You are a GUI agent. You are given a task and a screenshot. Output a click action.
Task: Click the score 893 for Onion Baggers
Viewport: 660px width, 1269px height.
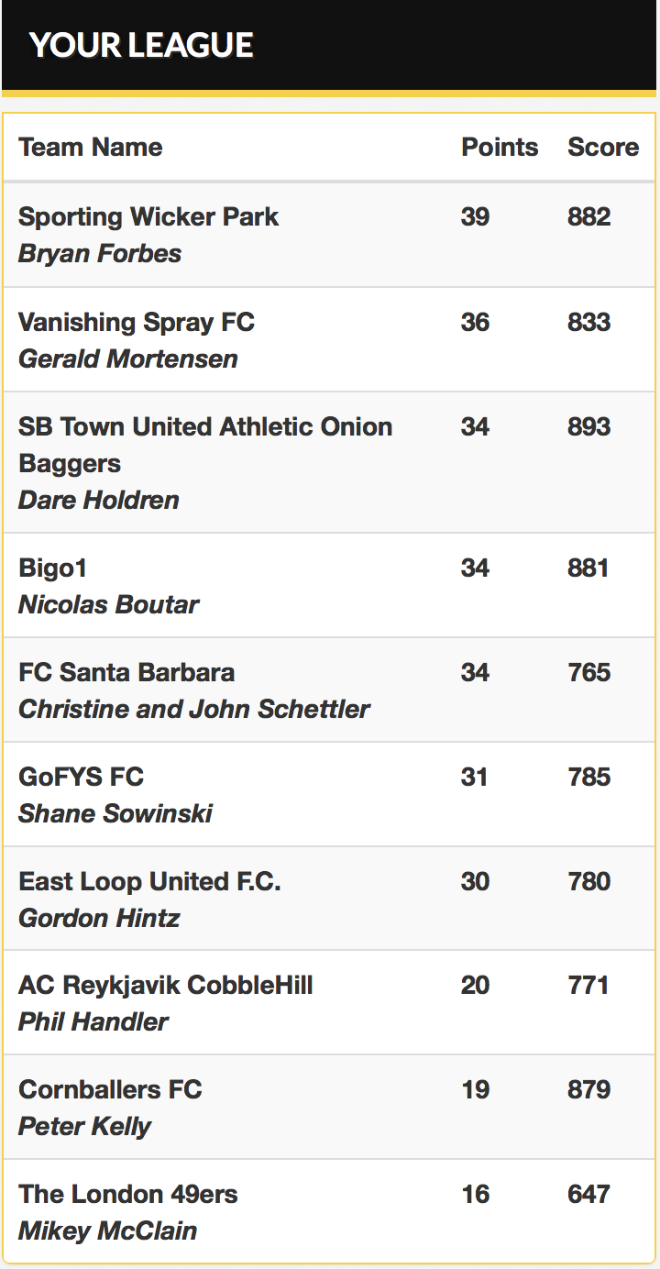point(588,426)
